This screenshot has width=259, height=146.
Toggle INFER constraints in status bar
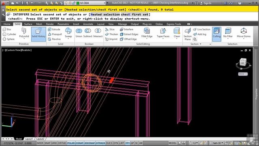pos(40,143)
